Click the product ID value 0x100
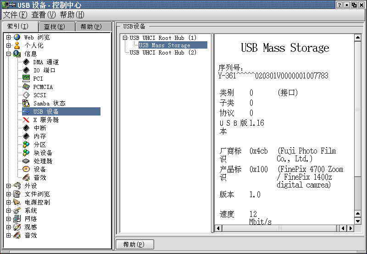The width and height of the screenshot is (367, 254). (258, 169)
